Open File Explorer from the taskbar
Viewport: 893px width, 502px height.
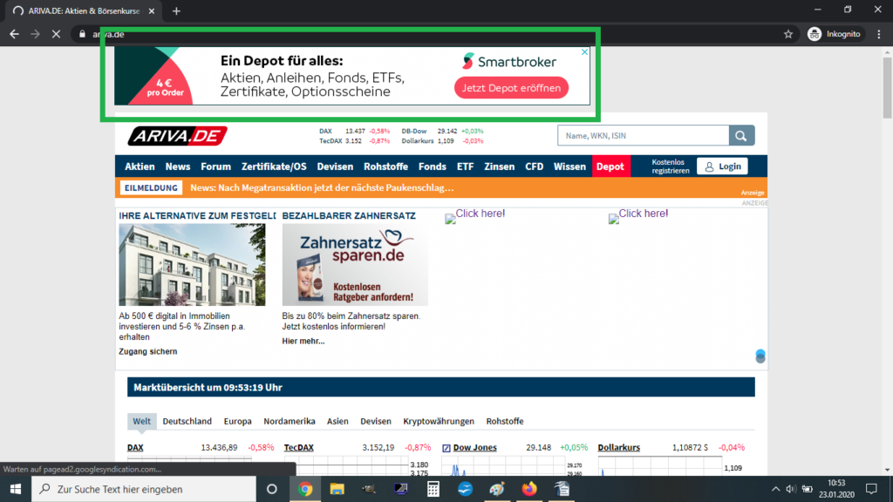[337, 489]
